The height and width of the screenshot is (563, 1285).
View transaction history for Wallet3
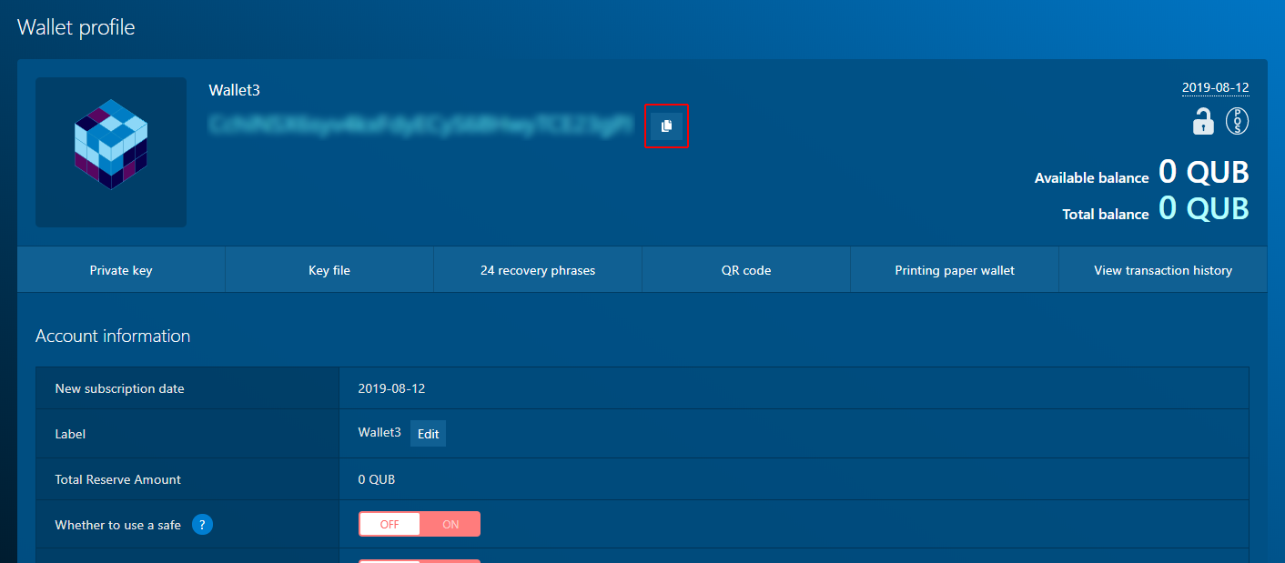(x=1163, y=270)
